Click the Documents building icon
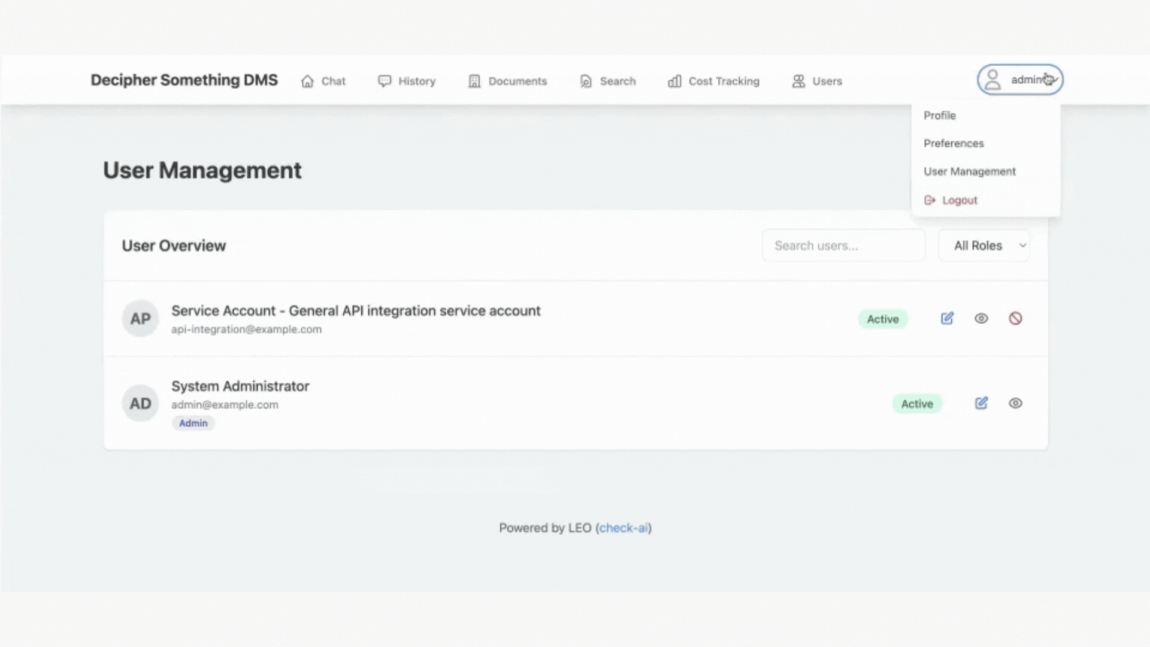The width and height of the screenshot is (1150, 647). pyautogui.click(x=474, y=81)
